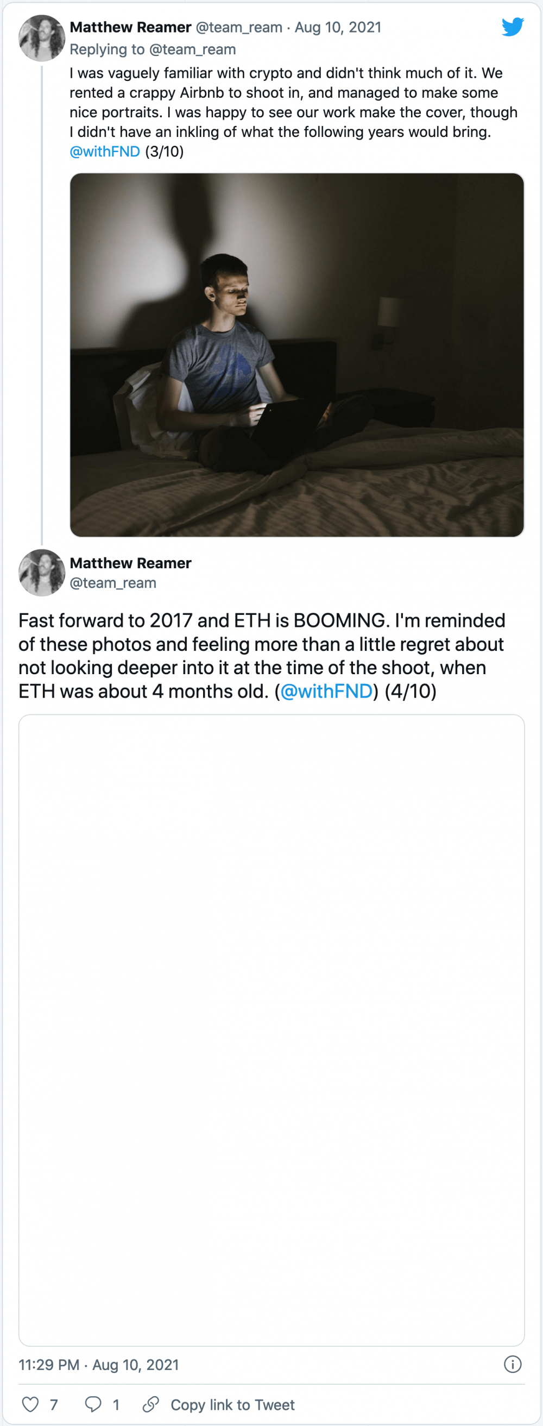Viewport: 543px width, 1426px height.
Task: Like the tweet with heart icon
Action: click(x=30, y=1404)
